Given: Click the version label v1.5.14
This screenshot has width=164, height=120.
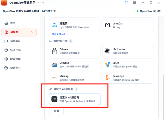Looking at the screenshot, I should [41, 2].
